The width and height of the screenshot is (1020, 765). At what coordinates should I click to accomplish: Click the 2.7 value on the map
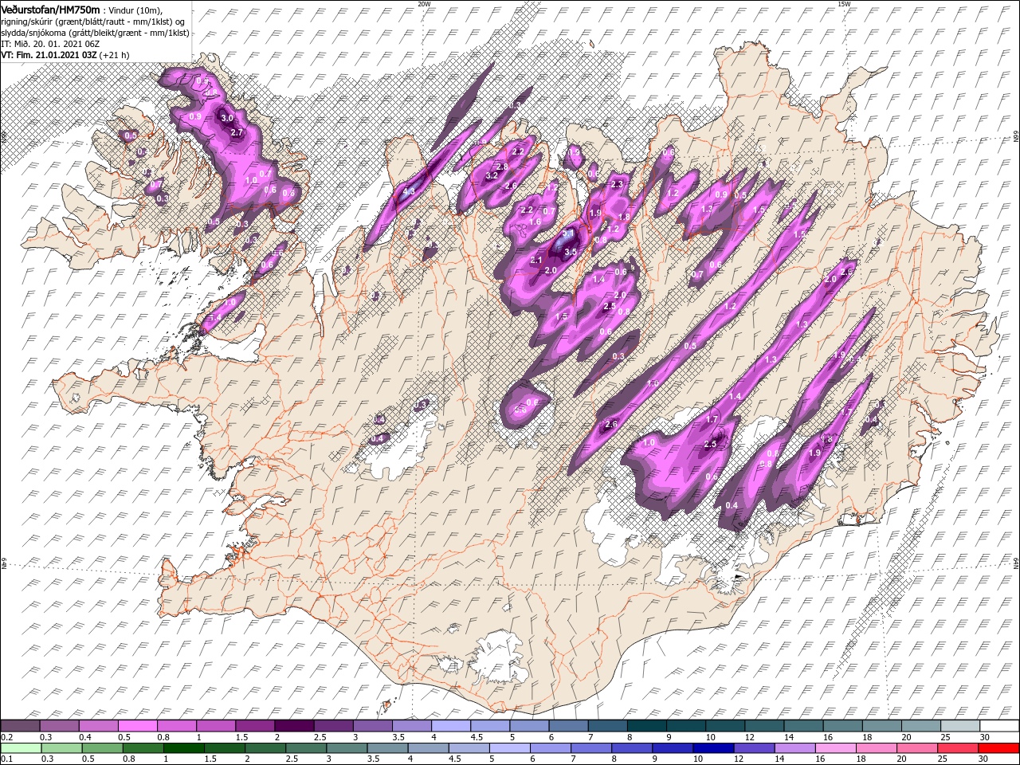tap(236, 132)
